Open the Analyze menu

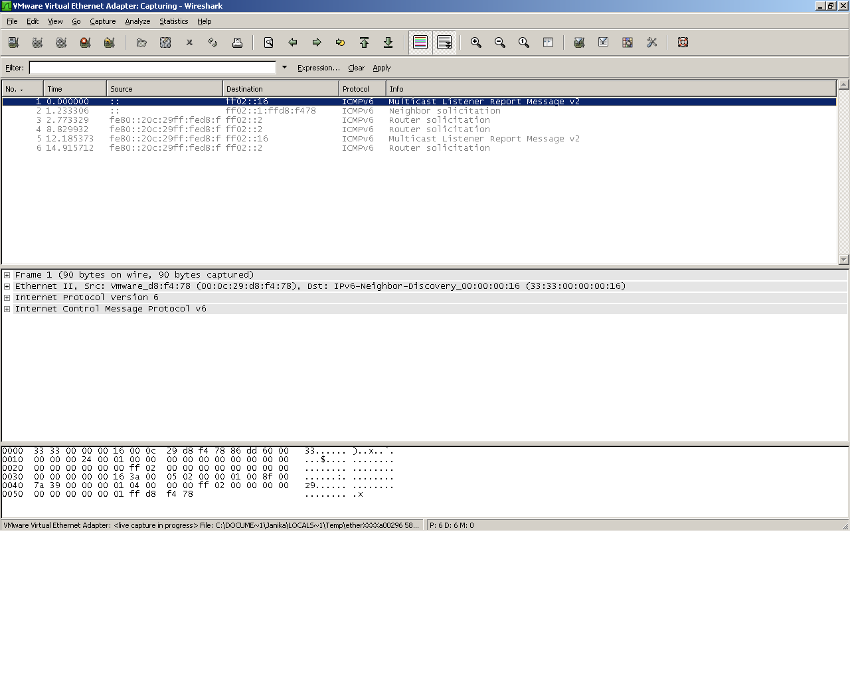tap(137, 21)
